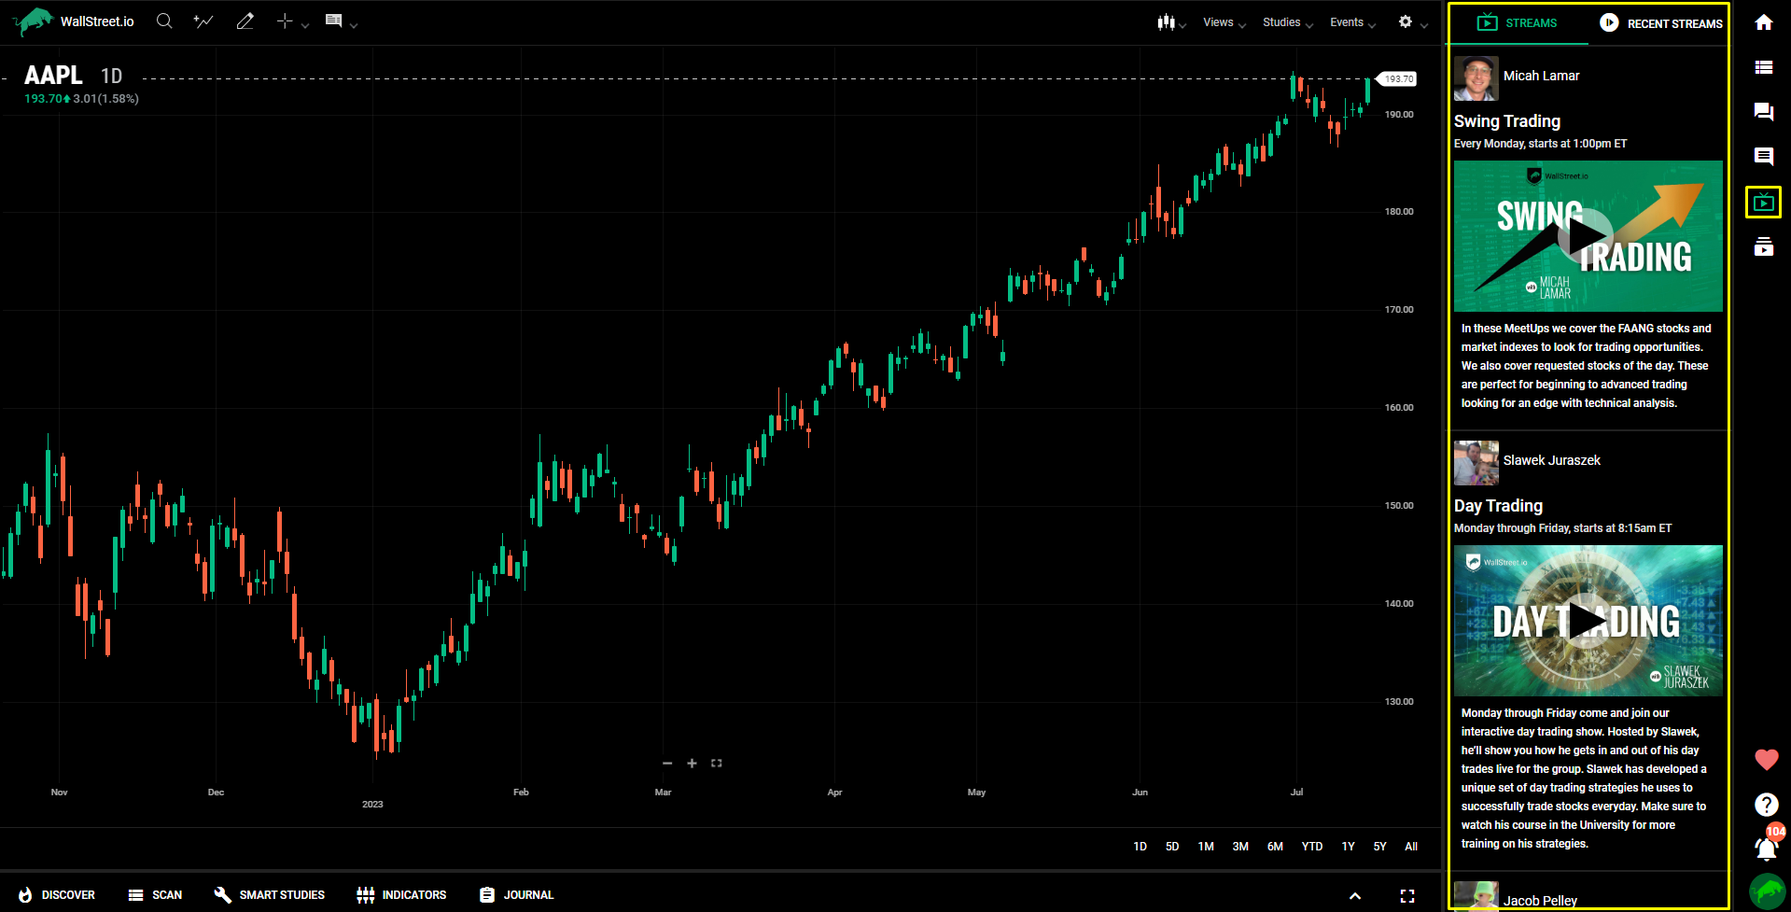Click the WallStreet.io bull logo
1791x912 pixels.
pyautogui.click(x=33, y=21)
